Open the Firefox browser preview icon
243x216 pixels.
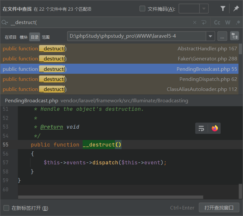[214, 128]
